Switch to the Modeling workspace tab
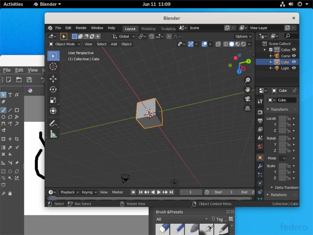 (149, 29)
